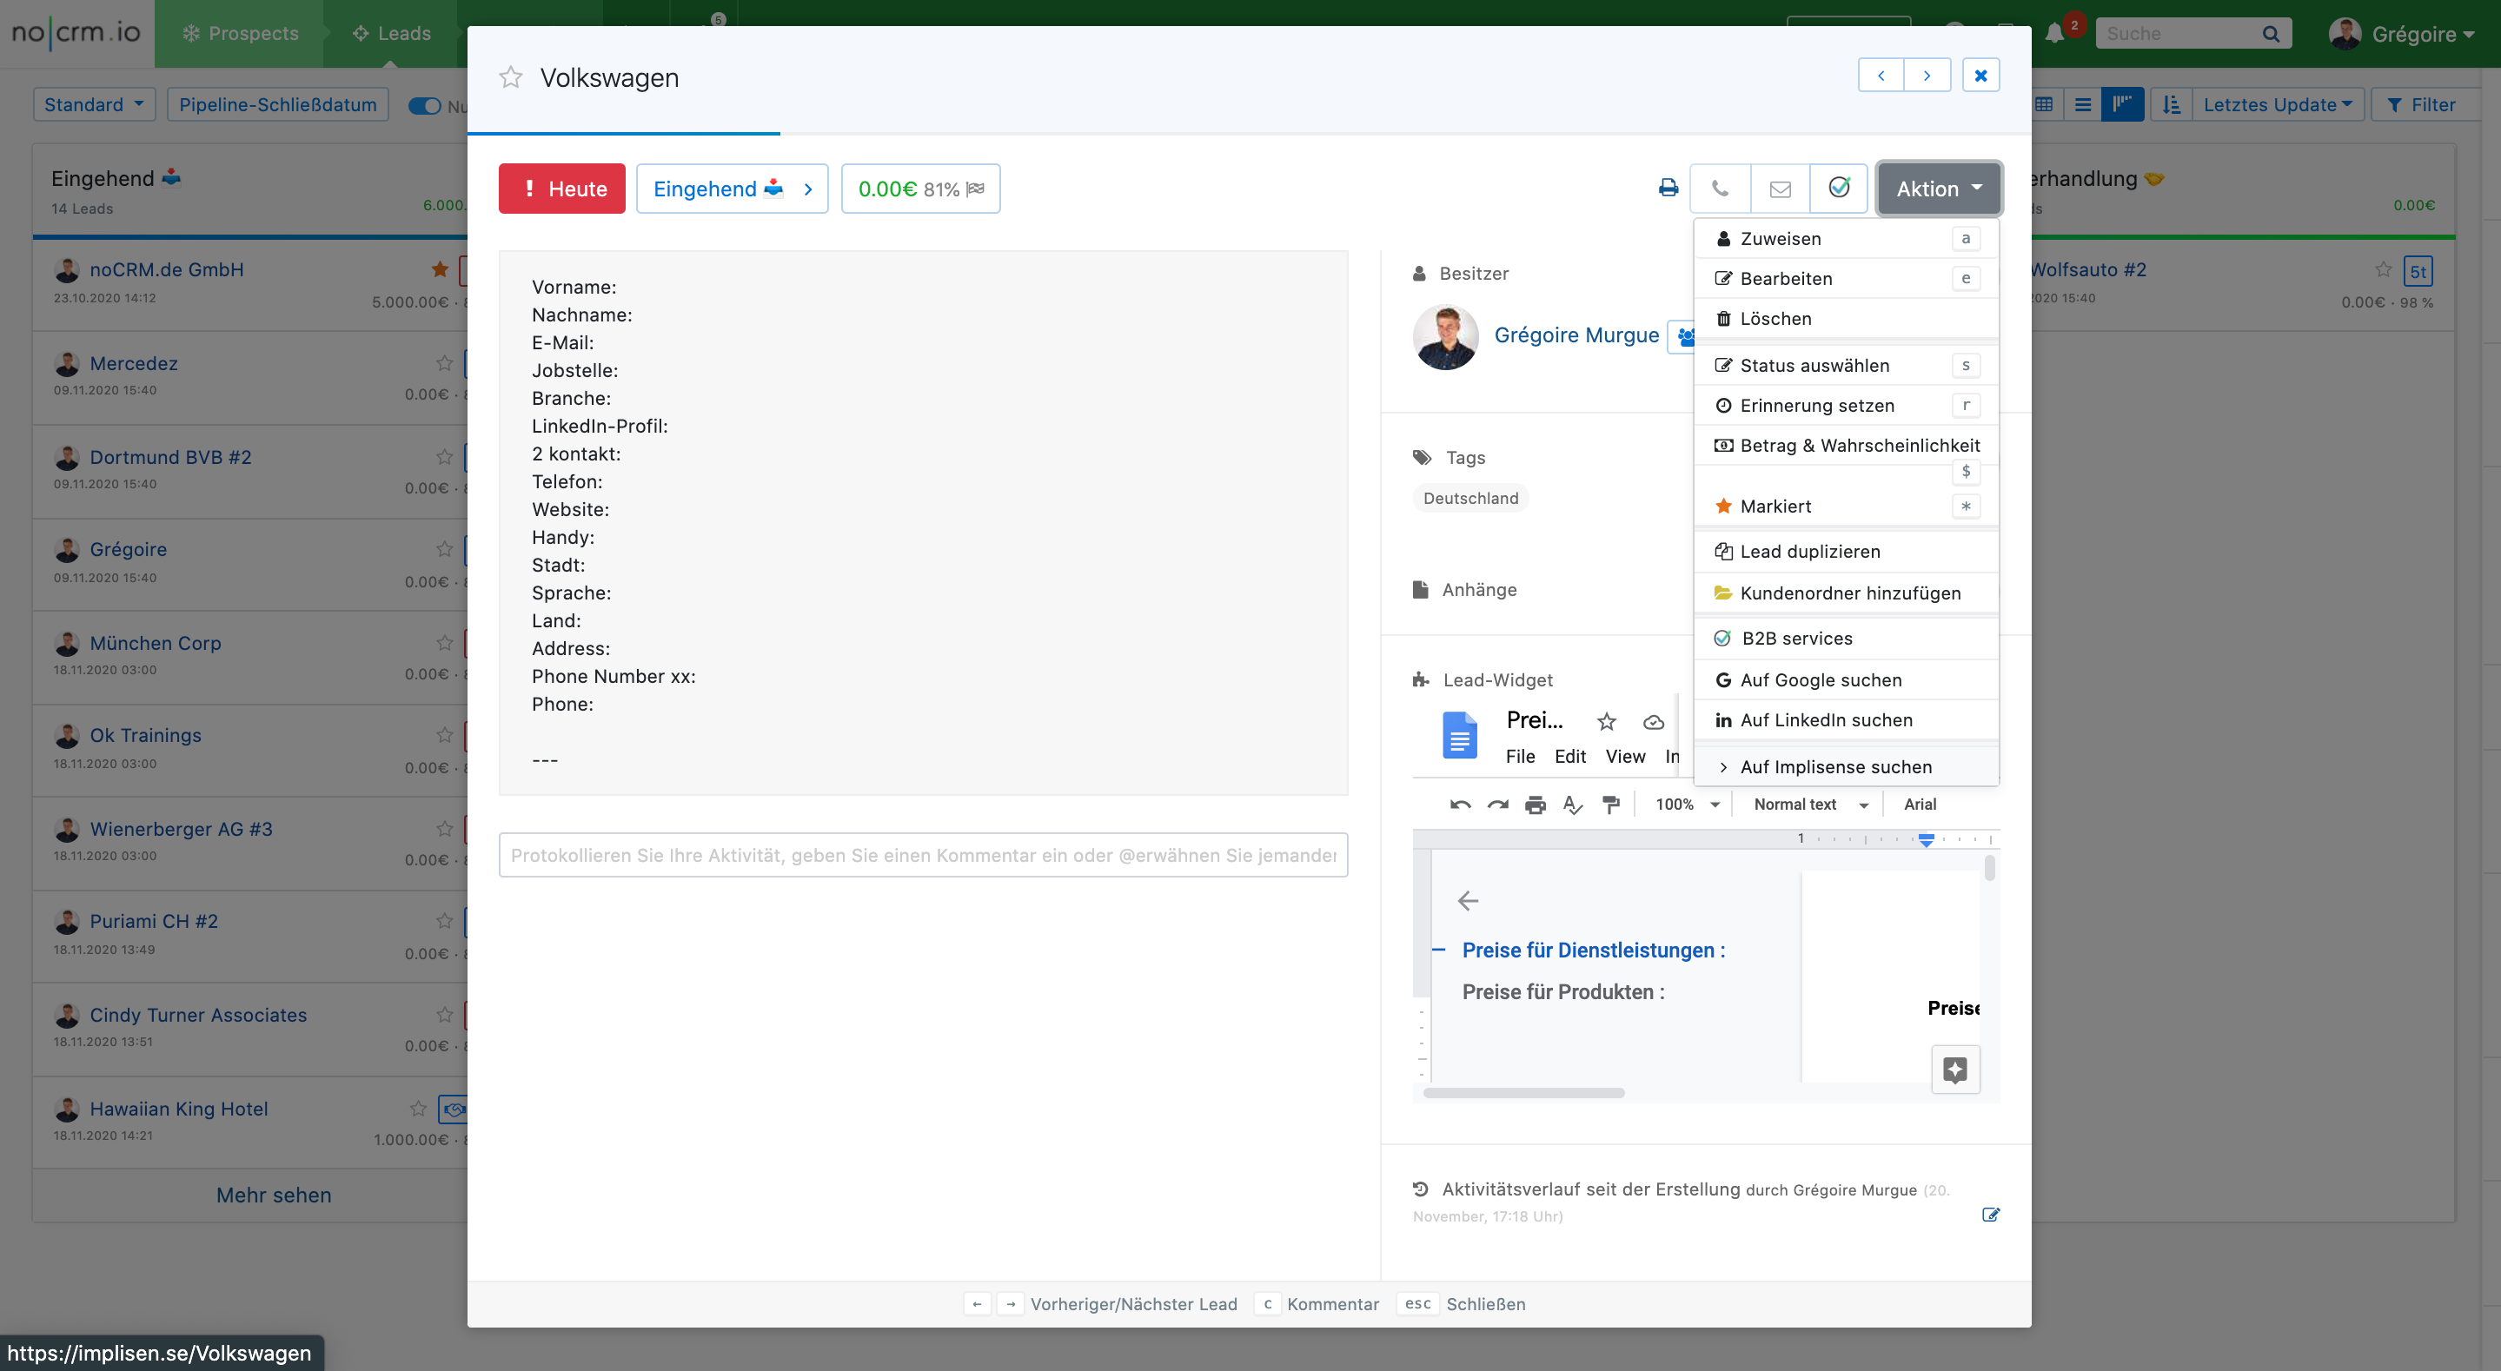Toggle star on the Mercedez lead card

point(444,363)
